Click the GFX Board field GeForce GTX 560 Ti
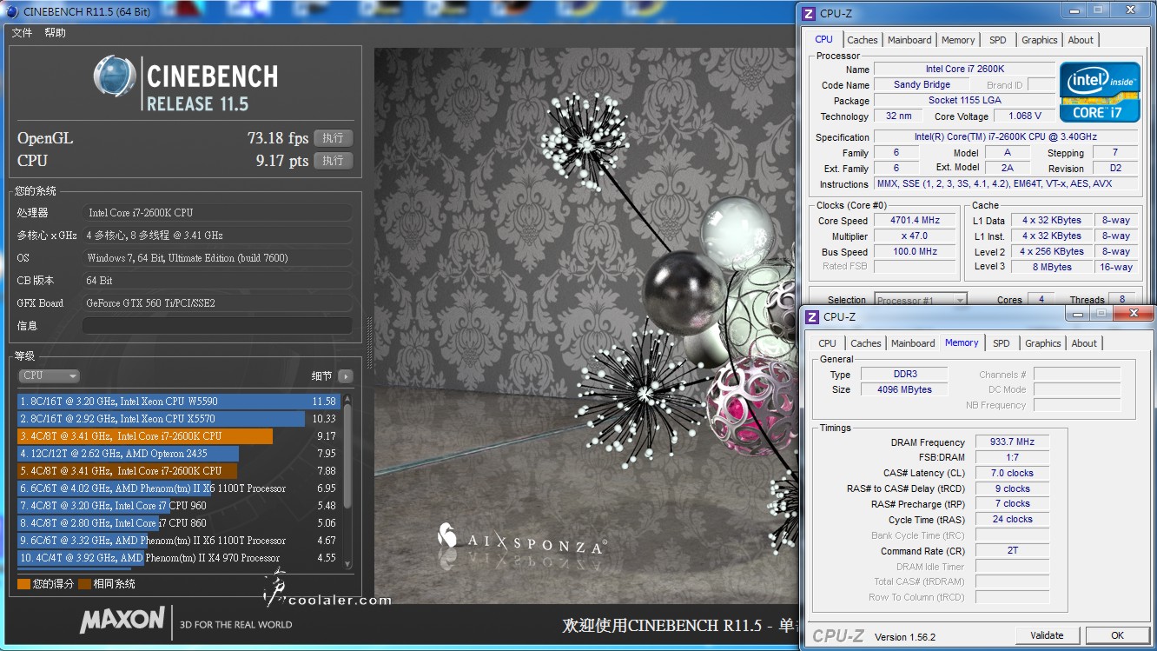Image resolution: width=1157 pixels, height=651 pixels. point(217,303)
